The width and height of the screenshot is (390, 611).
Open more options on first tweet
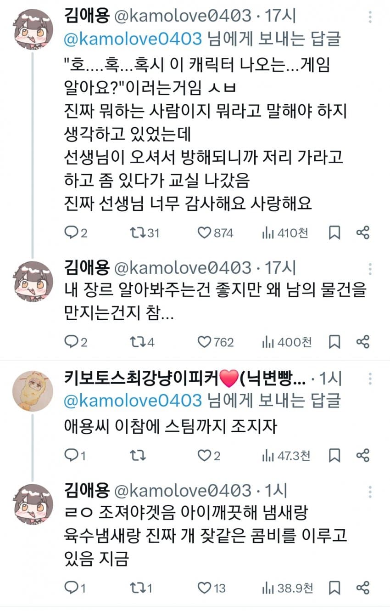pos(370,17)
